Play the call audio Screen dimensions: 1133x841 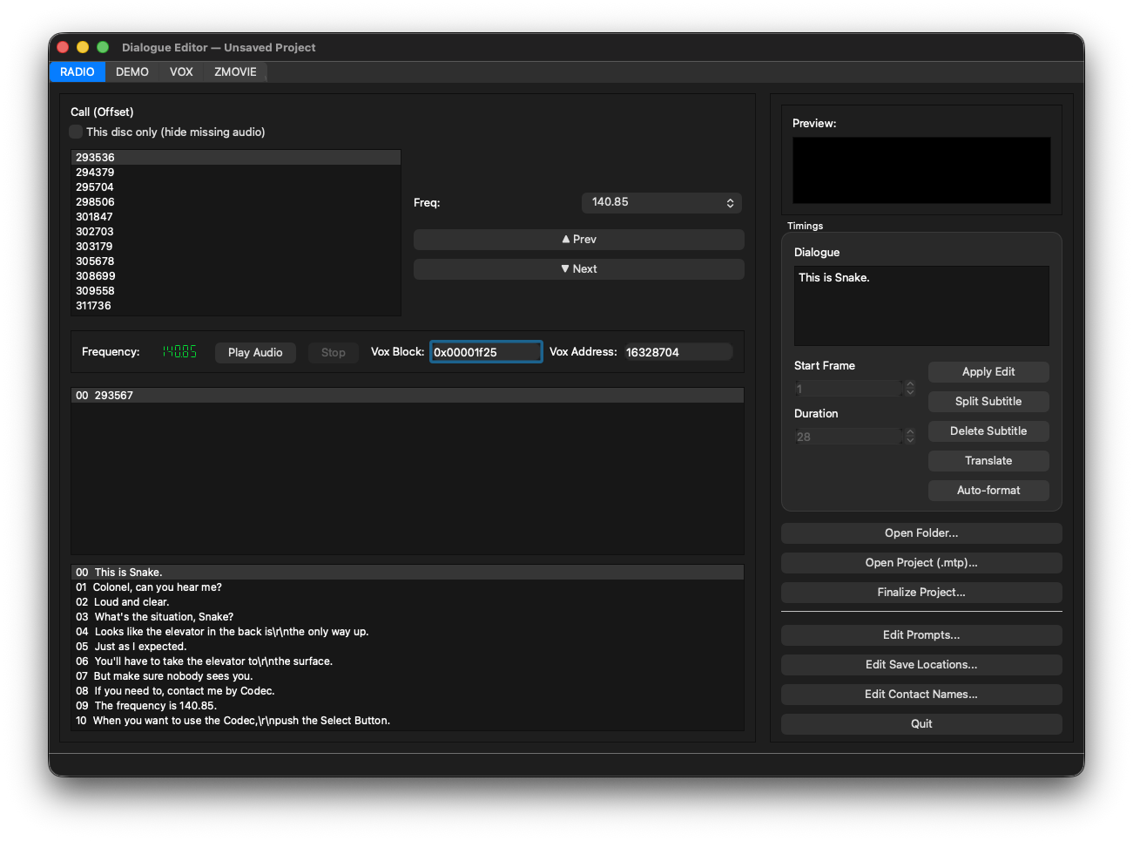tap(255, 352)
